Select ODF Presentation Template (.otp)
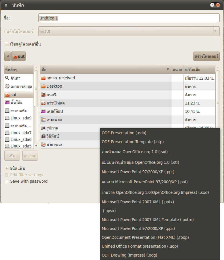This screenshot has height=260, width=224. pyautogui.click(x=160, y=142)
